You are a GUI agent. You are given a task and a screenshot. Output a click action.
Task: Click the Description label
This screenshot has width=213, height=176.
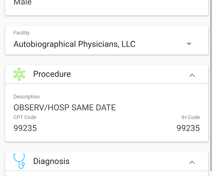pos(27,97)
